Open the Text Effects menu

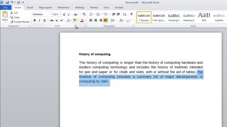point(69,20)
